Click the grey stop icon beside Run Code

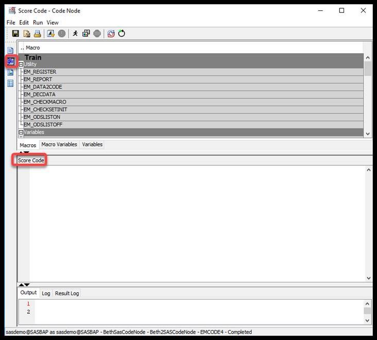[x=62, y=33]
